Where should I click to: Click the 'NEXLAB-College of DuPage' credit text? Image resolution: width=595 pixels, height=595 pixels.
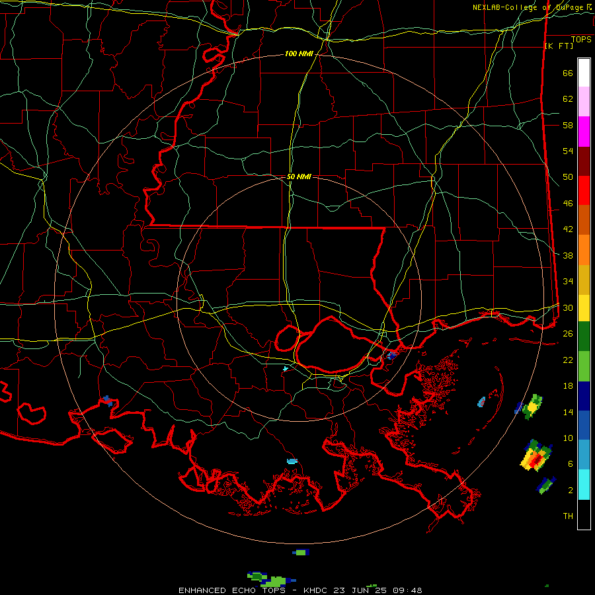(x=528, y=7)
